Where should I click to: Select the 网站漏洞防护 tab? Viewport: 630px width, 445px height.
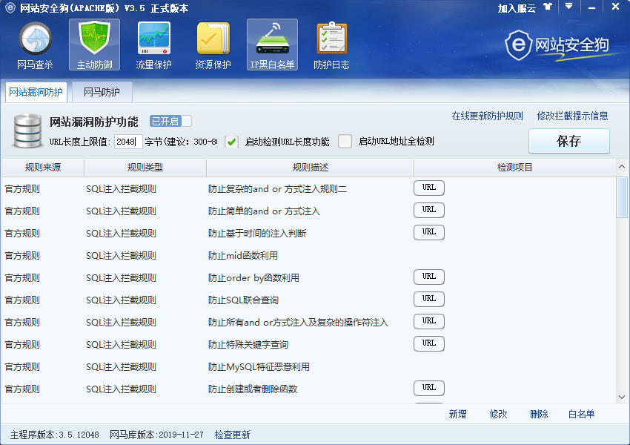[x=36, y=93]
